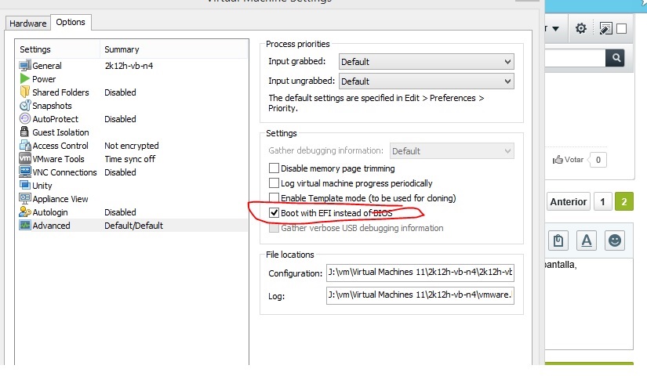Screen dimensions: 647x376
Task: Open the Input grabbed priority dropdown
Action: pyautogui.click(x=426, y=61)
